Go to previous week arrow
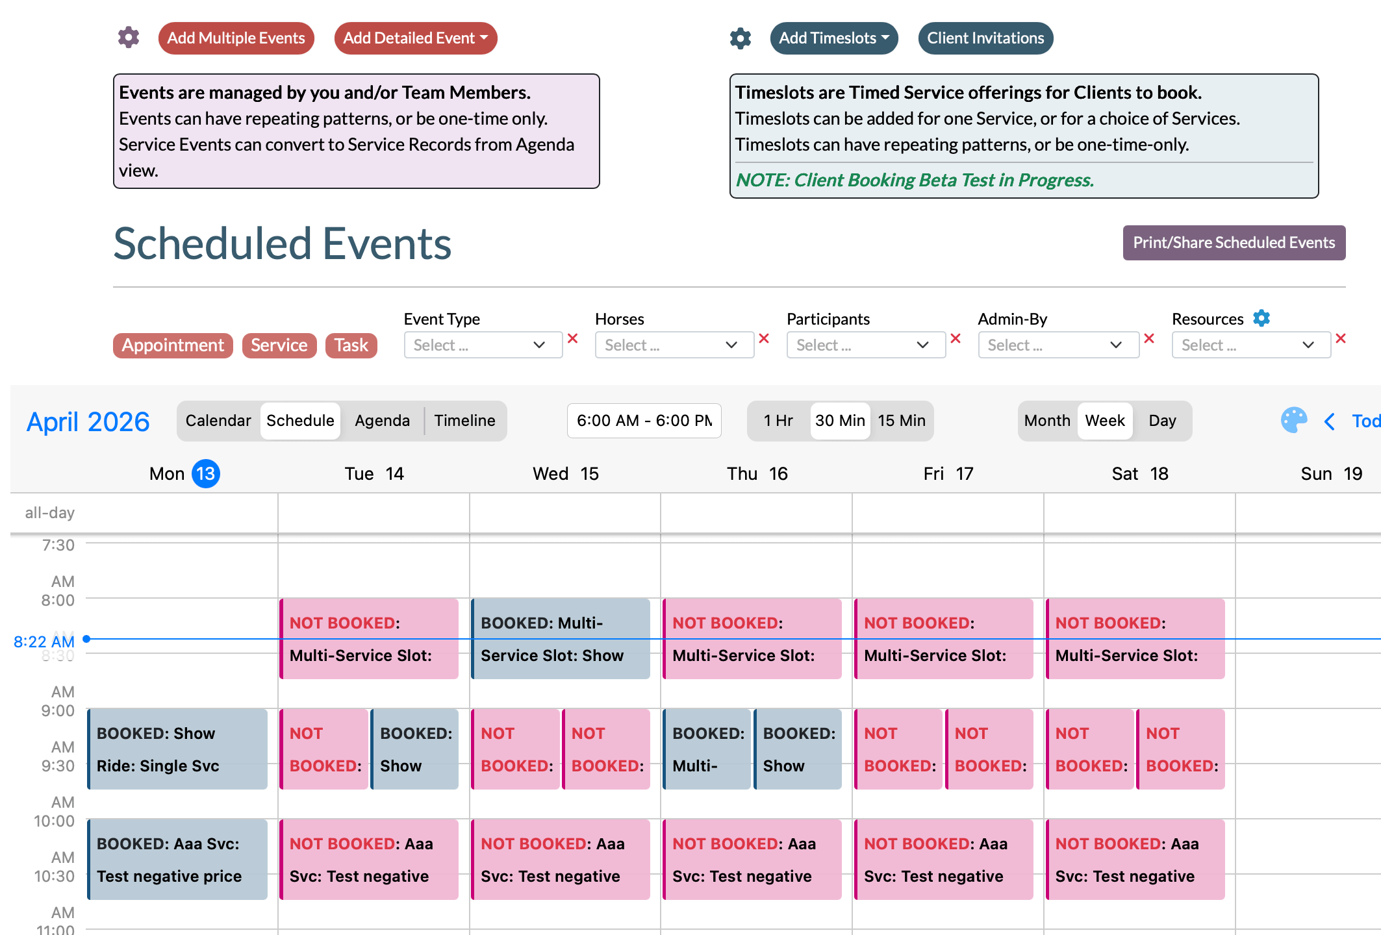 (x=1330, y=421)
